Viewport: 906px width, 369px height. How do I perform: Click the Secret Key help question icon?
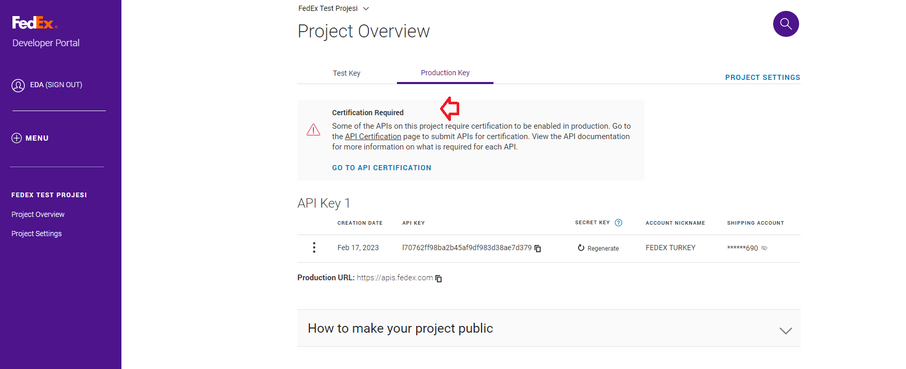[619, 223]
